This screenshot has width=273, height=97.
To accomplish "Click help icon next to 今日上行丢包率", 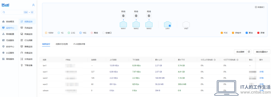I will (x=215, y=60).
